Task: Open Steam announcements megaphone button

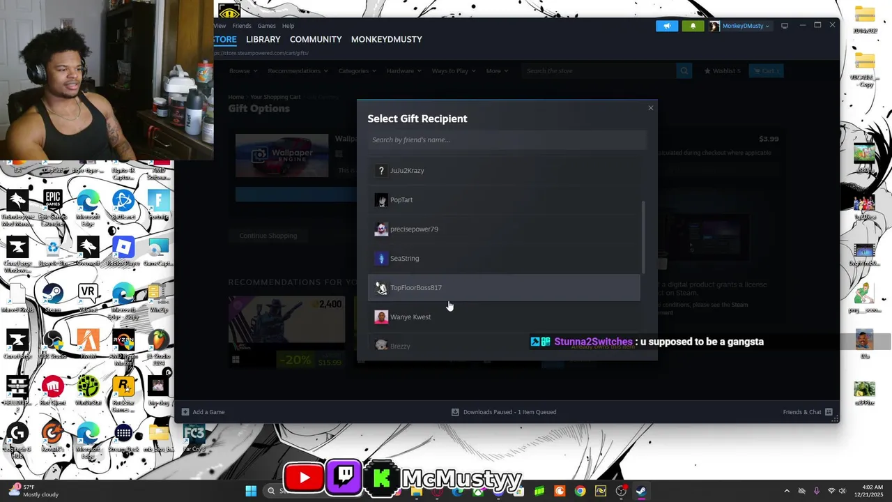Action: point(666,26)
